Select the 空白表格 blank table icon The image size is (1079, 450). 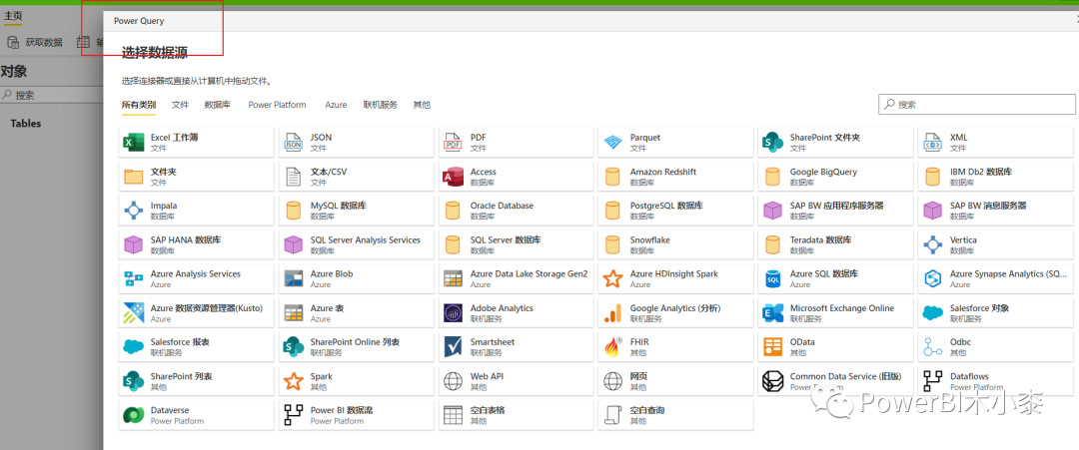click(x=453, y=414)
